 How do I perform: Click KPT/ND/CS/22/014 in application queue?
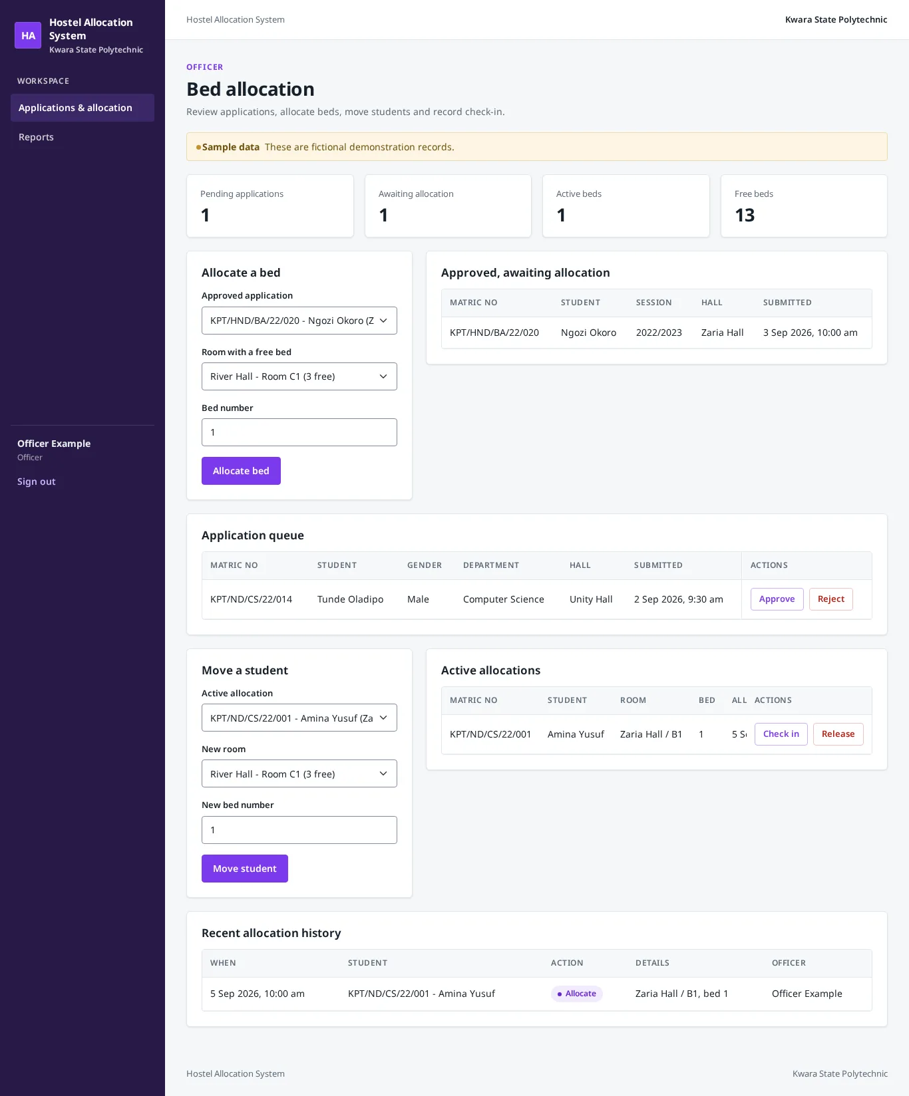(252, 599)
